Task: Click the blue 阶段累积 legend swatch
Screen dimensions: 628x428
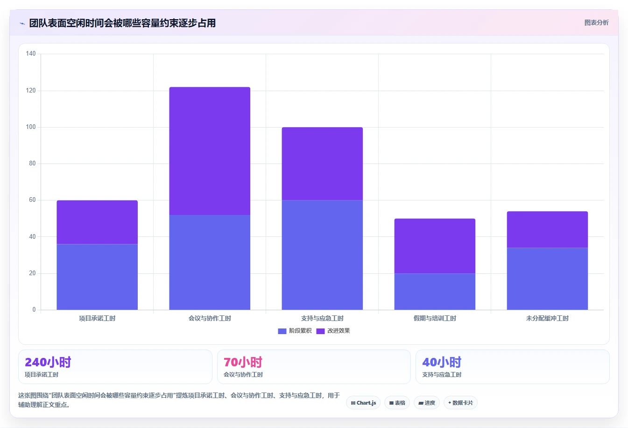Action: tap(282, 331)
